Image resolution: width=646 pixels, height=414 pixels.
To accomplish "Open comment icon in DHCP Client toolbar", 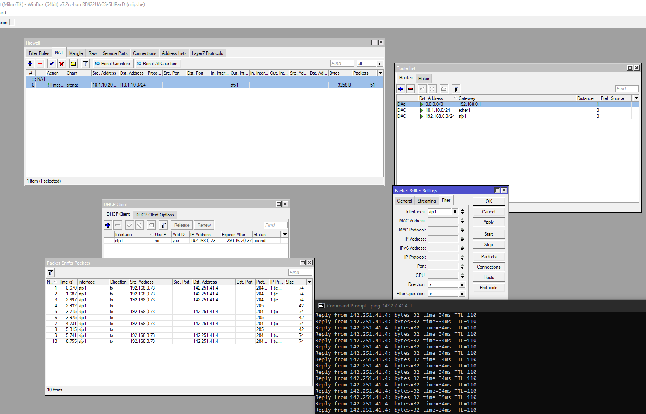I will [x=151, y=225].
